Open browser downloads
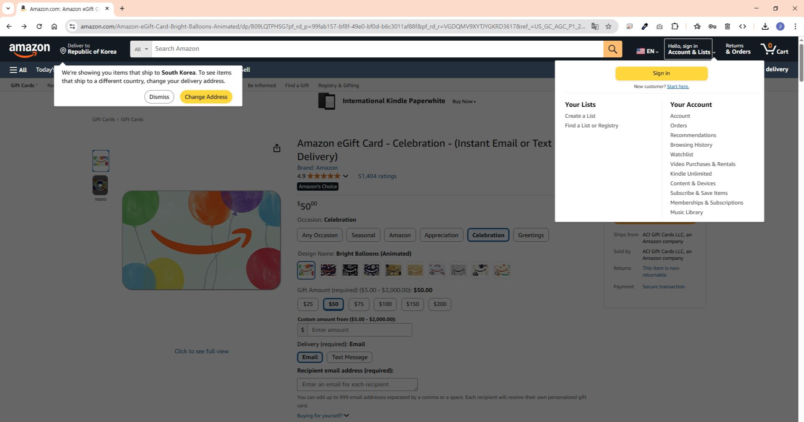The image size is (804, 422). tap(765, 26)
